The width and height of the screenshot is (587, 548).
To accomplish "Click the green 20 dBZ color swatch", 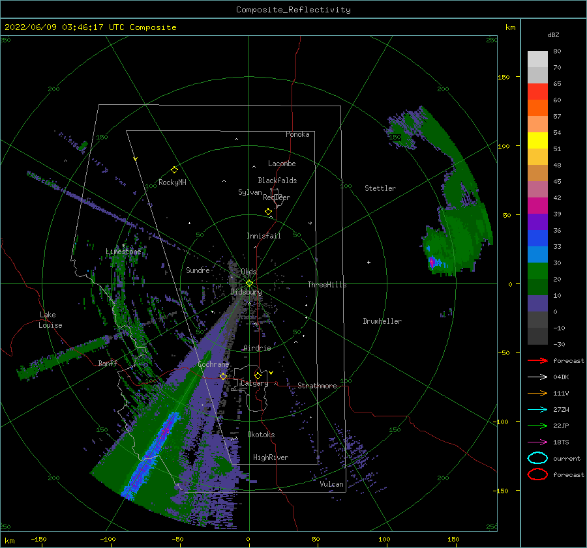I will coord(537,270).
